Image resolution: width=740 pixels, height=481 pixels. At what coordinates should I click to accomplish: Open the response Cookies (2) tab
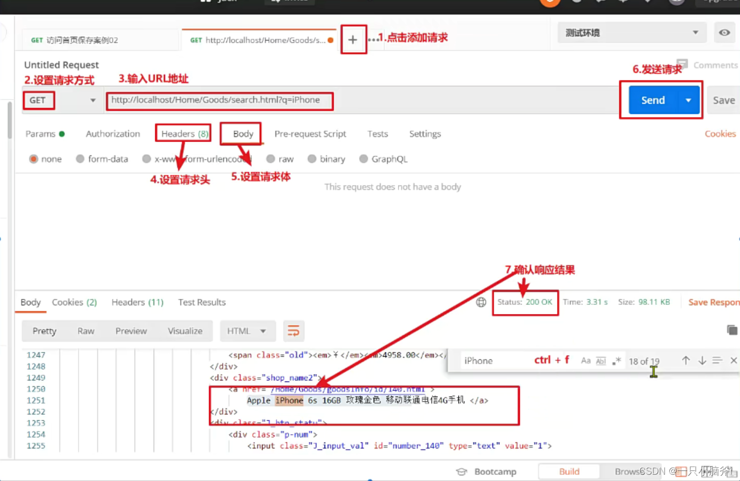click(74, 302)
